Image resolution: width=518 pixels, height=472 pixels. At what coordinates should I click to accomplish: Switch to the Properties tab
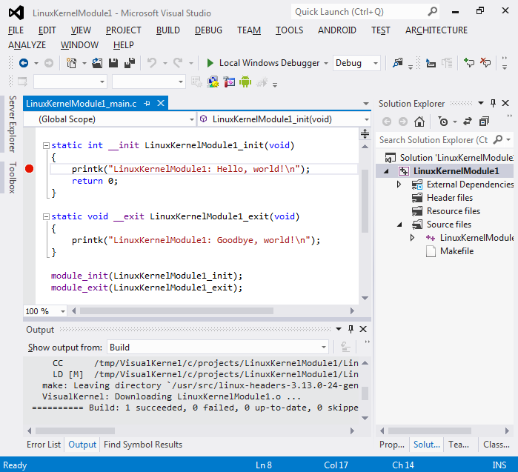[392, 445]
